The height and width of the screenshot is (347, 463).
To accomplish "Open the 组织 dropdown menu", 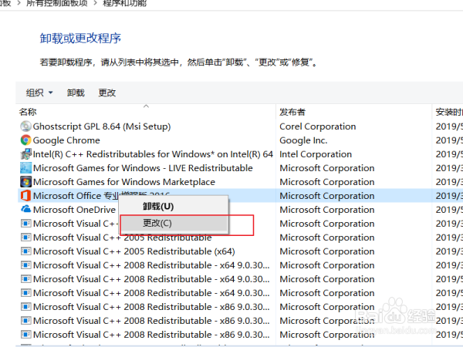I will tap(39, 93).
